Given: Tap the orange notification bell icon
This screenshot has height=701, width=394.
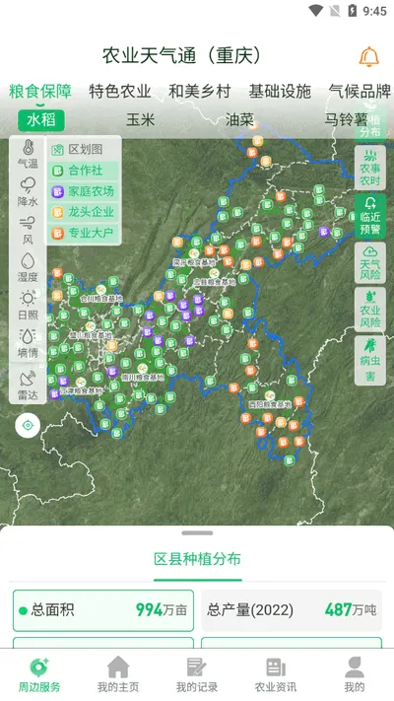Looking at the screenshot, I should click(369, 57).
